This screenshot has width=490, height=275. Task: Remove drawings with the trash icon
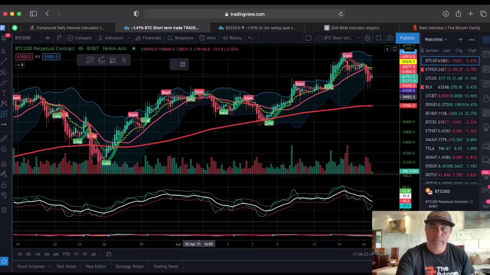4,210
